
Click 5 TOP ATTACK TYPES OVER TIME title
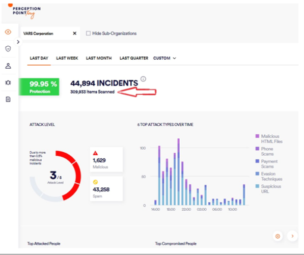point(165,125)
